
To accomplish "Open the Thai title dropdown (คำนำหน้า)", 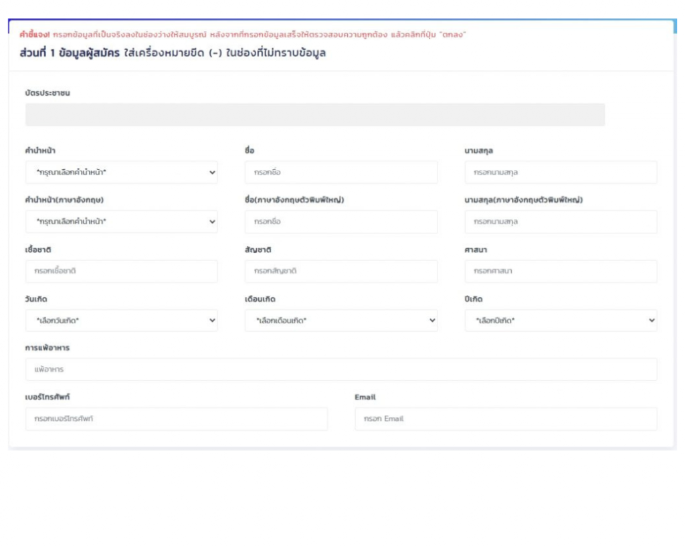I will 121,172.
